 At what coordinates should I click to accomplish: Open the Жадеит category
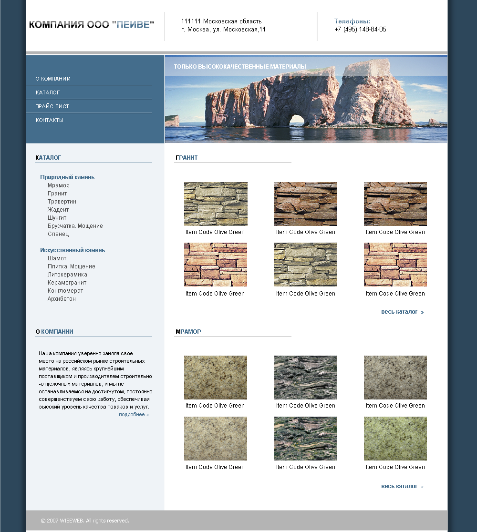click(x=58, y=210)
